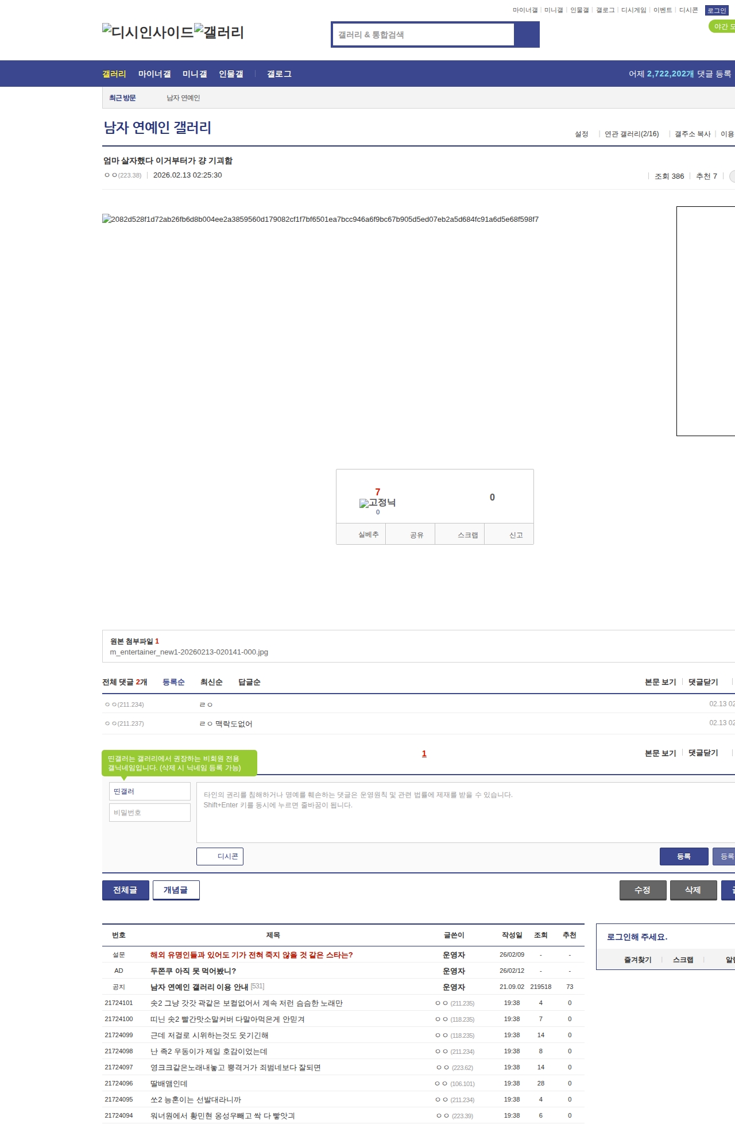This screenshot has height=1124, width=735.
Task: Click 로그인해 주세요. login prompt
Action: [x=637, y=937]
